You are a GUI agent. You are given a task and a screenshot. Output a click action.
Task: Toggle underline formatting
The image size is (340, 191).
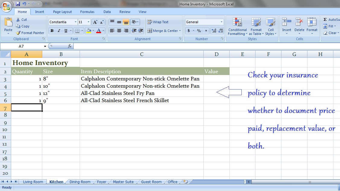coord(66,31)
